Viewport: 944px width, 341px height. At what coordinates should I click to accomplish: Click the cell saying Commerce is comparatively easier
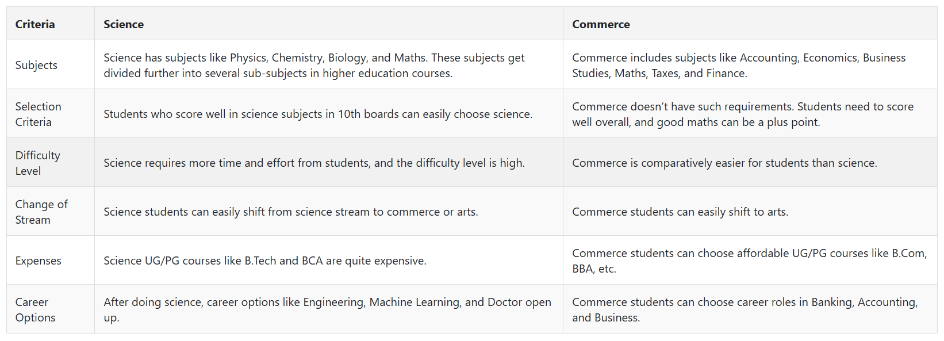(x=750, y=163)
